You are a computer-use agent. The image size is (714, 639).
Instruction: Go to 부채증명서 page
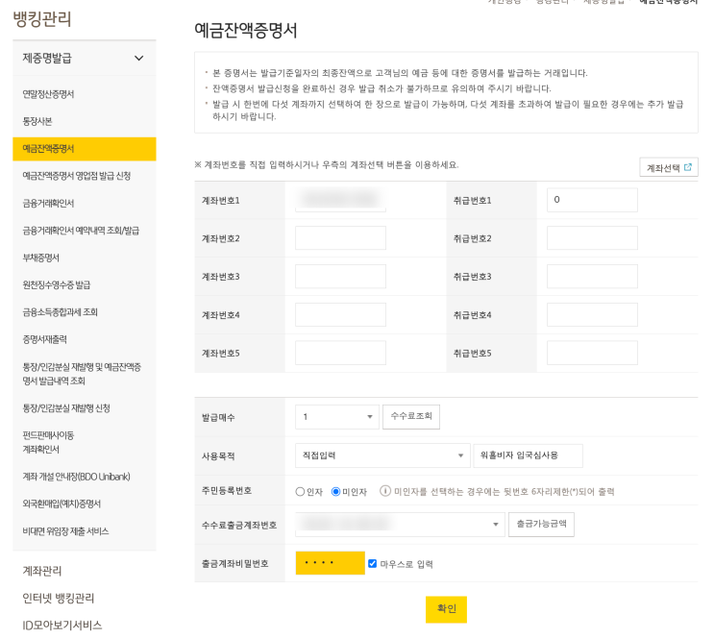(x=41, y=258)
